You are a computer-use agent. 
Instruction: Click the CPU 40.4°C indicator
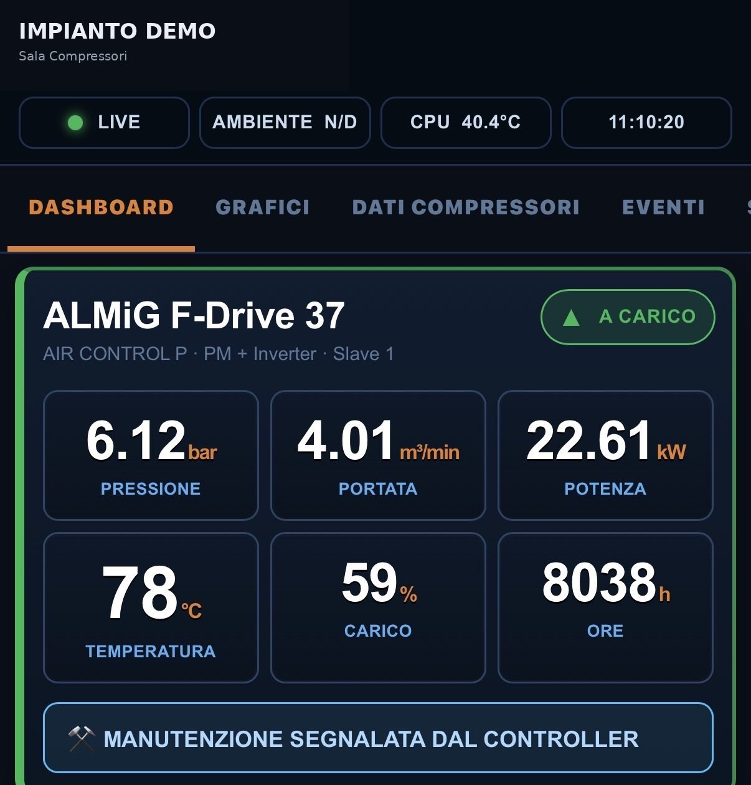(466, 123)
